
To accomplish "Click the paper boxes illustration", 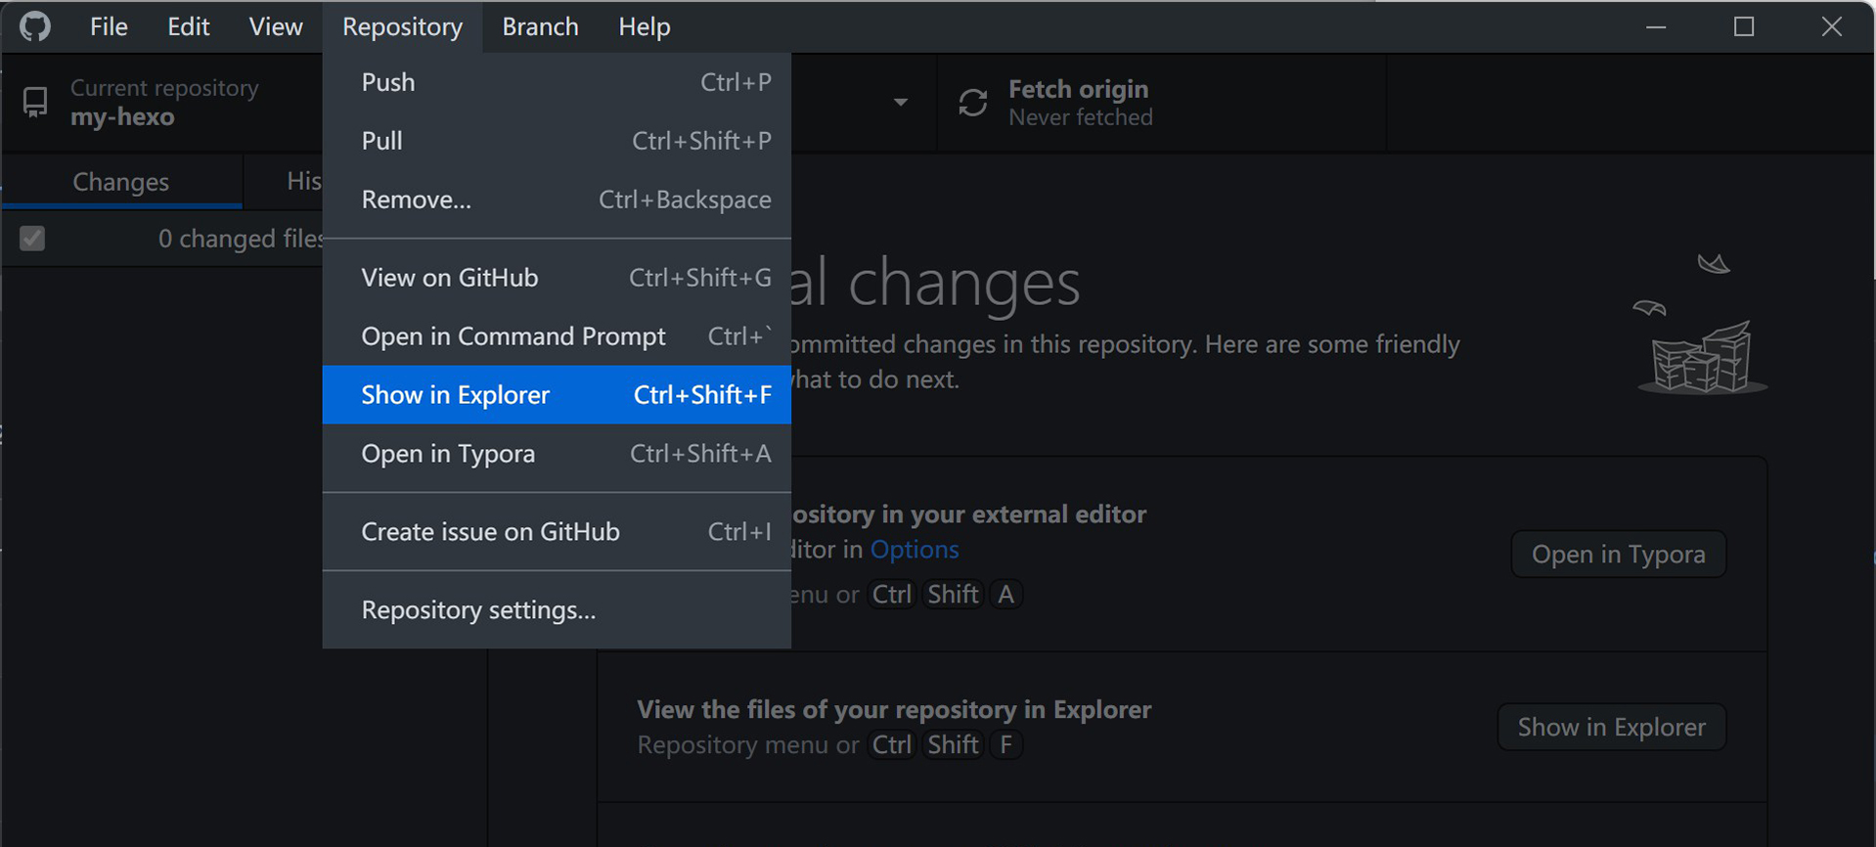I will [x=1702, y=323].
